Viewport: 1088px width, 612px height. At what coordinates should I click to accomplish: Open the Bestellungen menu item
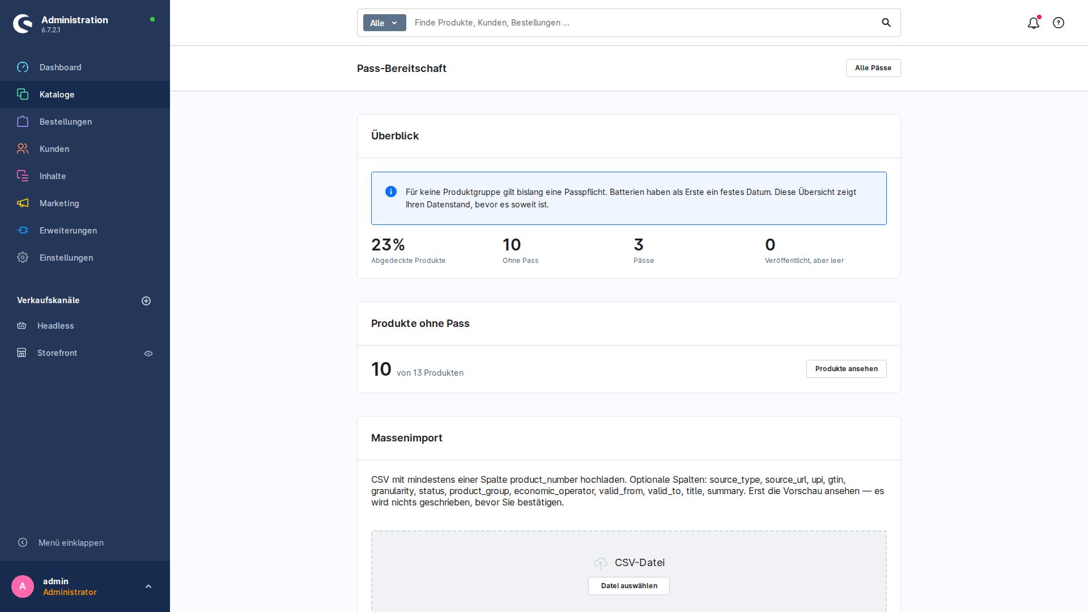(x=85, y=122)
